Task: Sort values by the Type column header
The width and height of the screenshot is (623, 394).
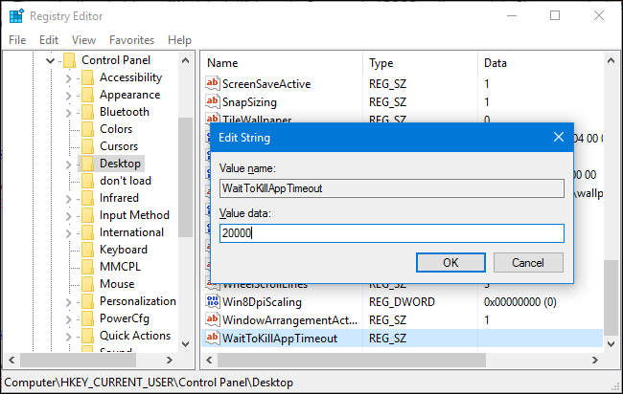Action: click(381, 63)
